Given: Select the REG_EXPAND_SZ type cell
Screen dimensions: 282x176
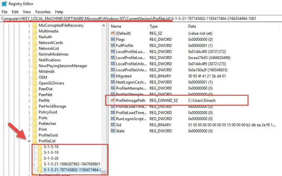Looking at the screenshot, I should [164, 101].
